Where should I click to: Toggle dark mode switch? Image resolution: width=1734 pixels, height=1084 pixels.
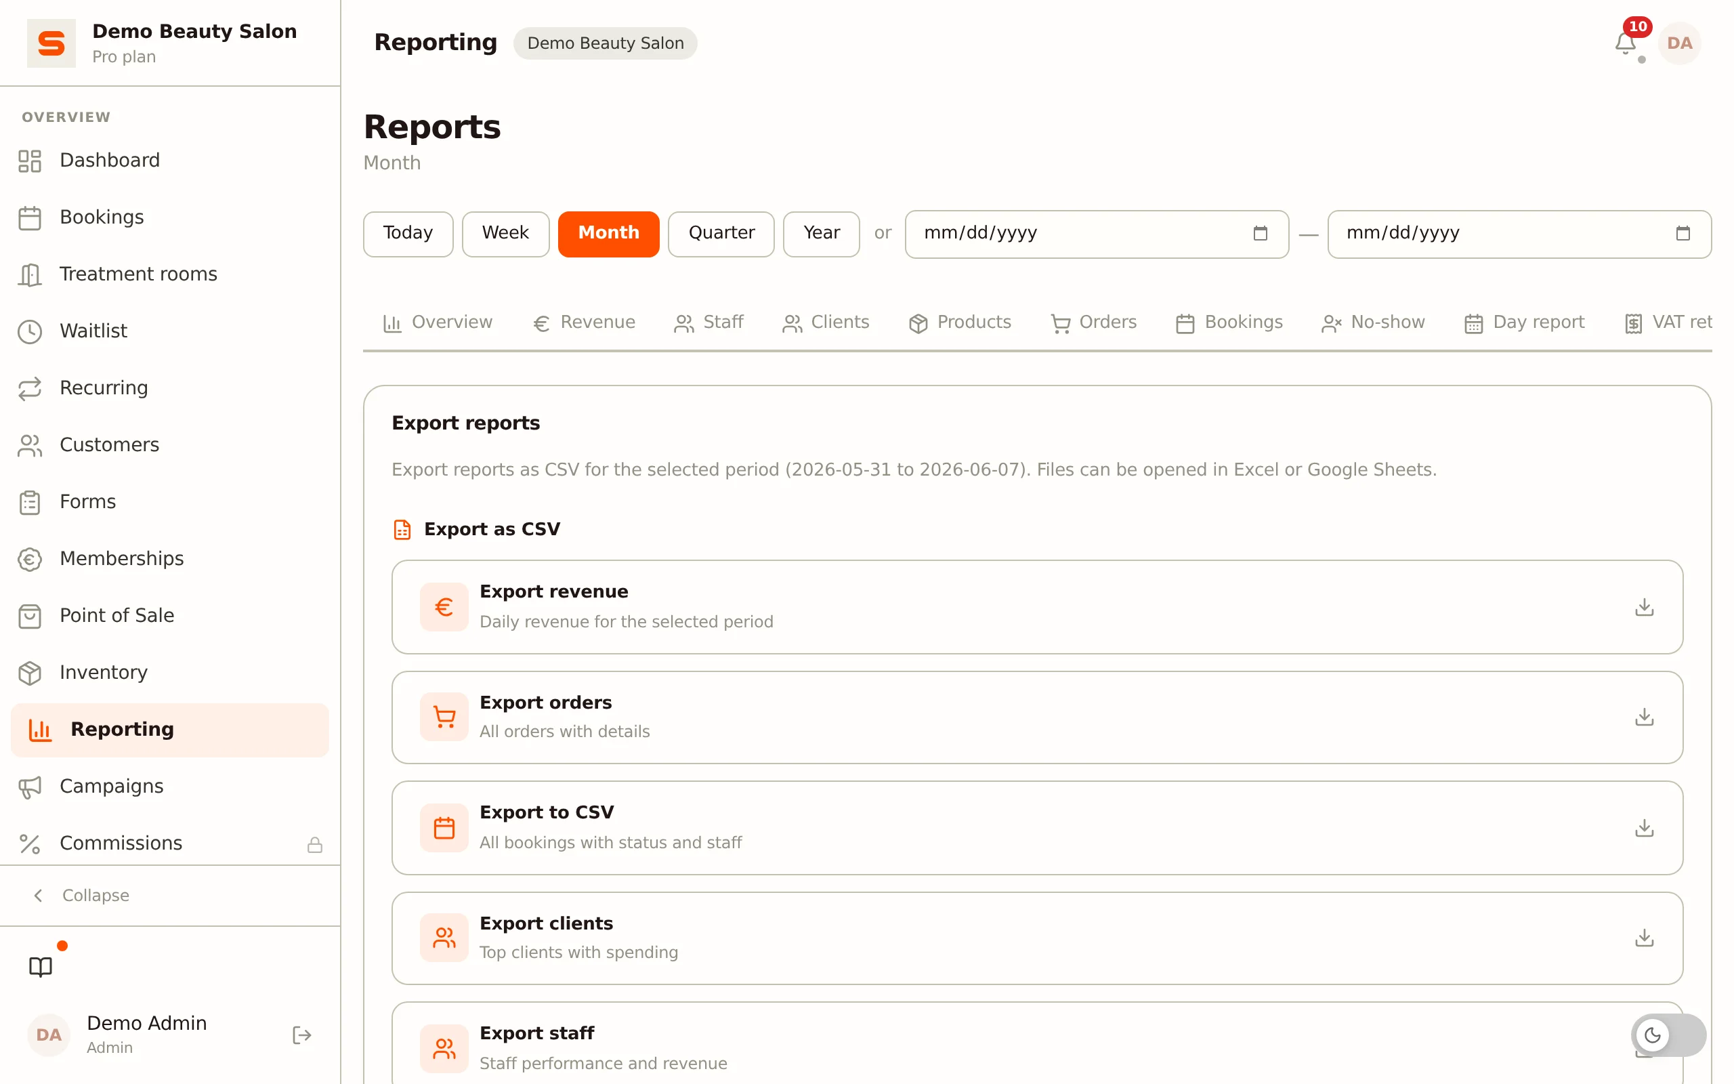[x=1668, y=1035]
